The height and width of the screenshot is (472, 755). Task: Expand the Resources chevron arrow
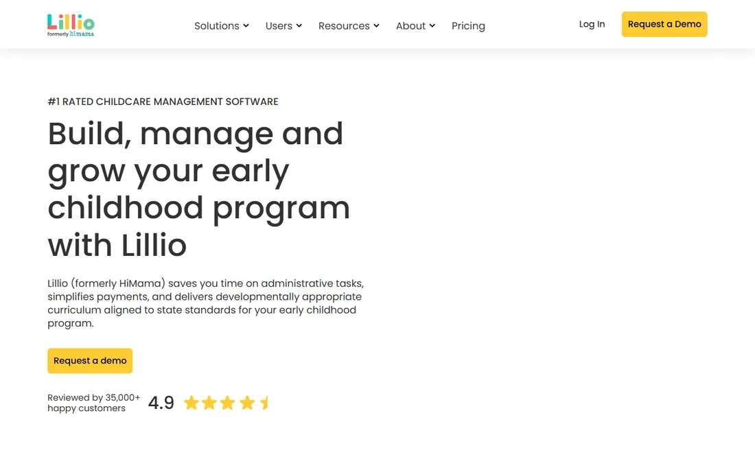click(377, 26)
